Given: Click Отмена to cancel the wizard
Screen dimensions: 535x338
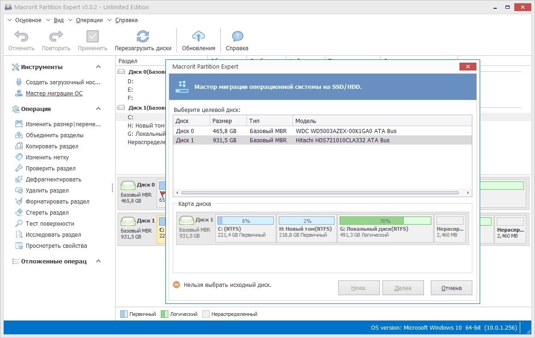Looking at the screenshot, I should (452, 288).
